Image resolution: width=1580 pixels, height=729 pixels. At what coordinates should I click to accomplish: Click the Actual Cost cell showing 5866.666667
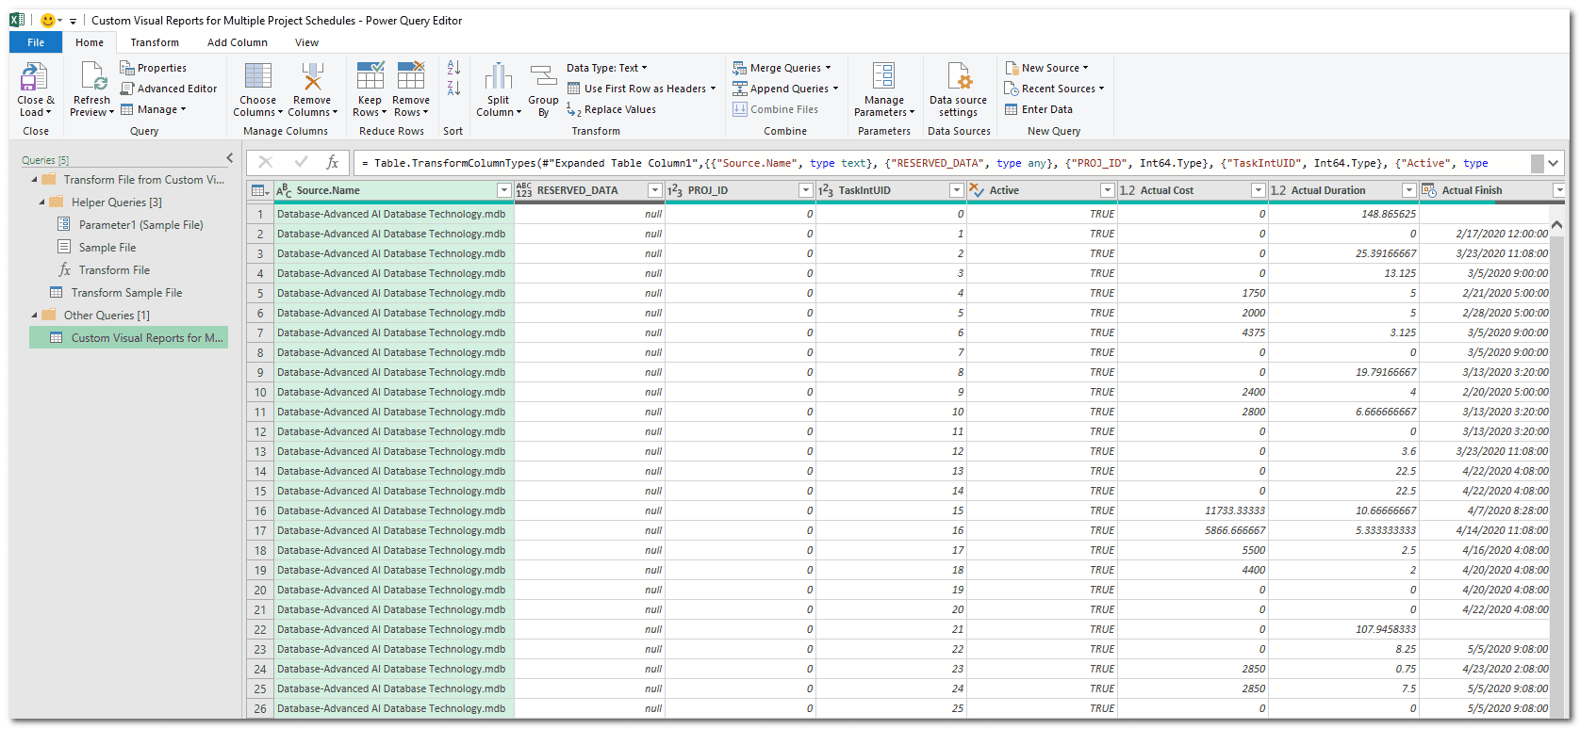(x=1193, y=530)
